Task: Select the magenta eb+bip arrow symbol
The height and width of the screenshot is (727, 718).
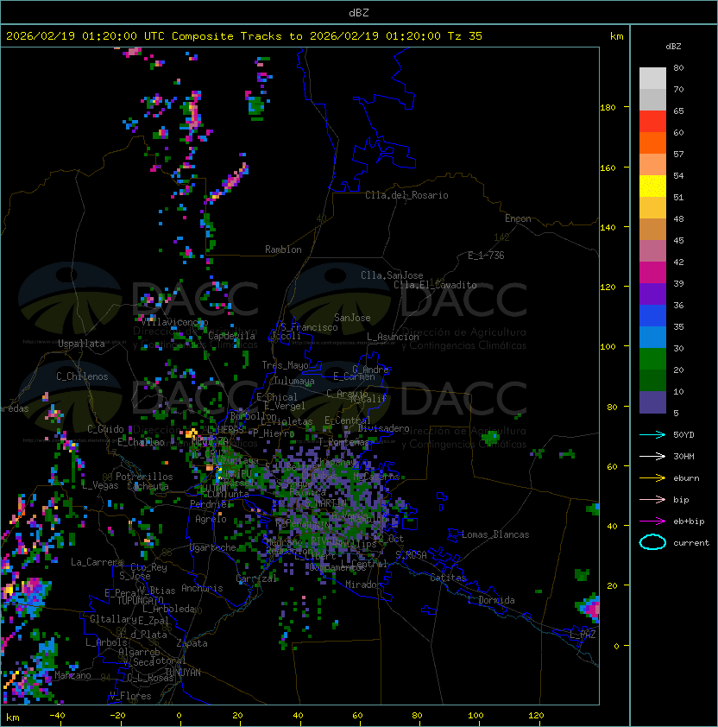Action: click(x=652, y=522)
